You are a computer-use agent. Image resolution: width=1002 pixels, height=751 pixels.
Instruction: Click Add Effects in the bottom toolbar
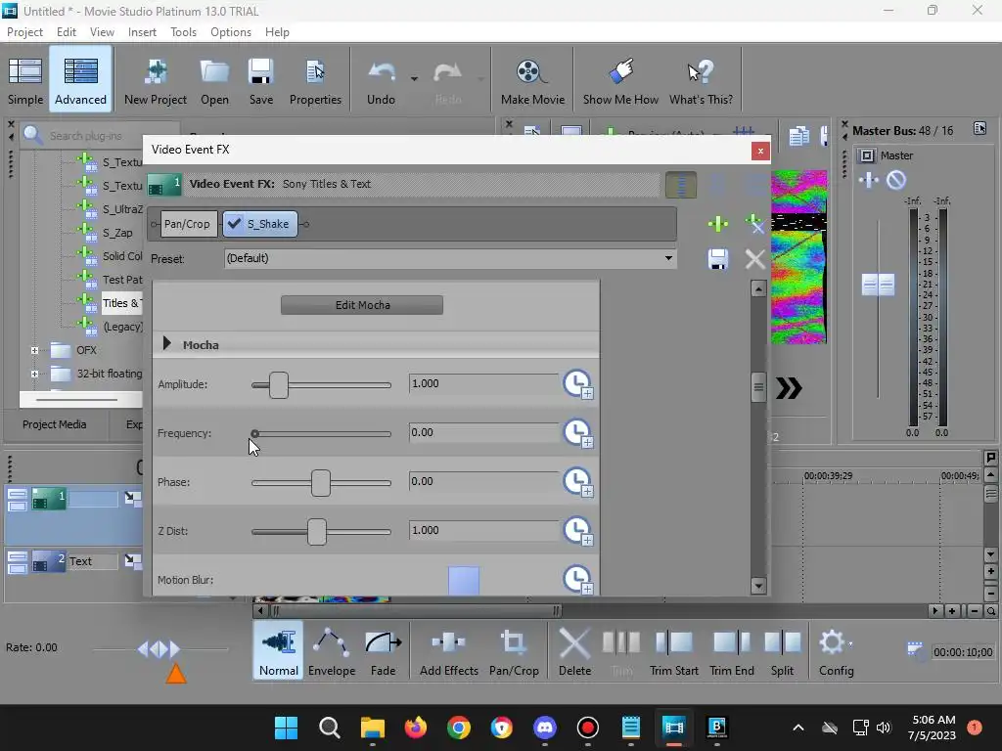click(x=448, y=650)
